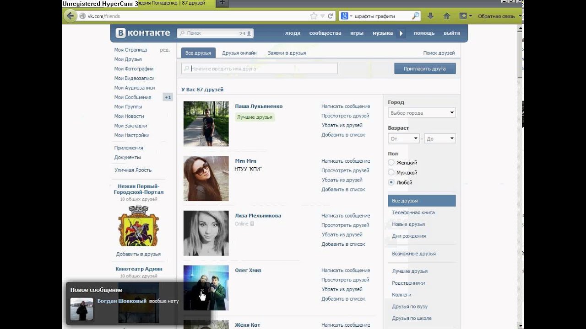Open the Олег Хмиз profile name link
Screen dimensions: 586x329
point(248,270)
